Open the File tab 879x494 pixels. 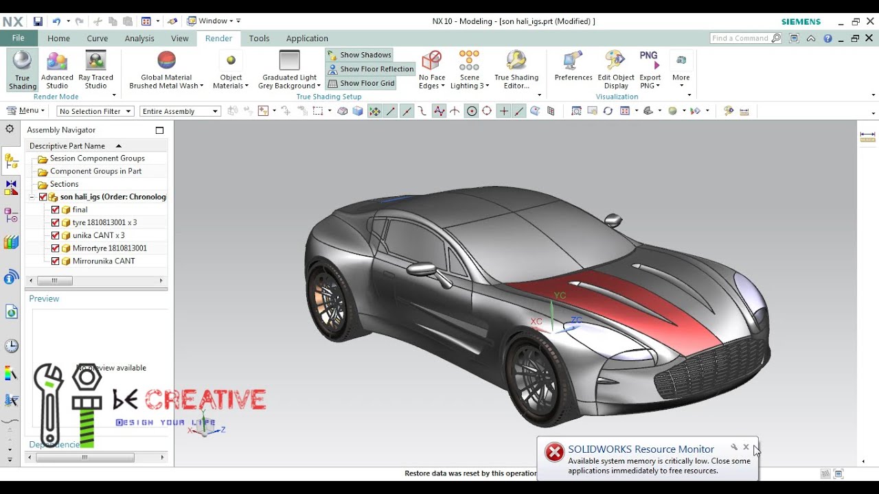pyautogui.click(x=18, y=38)
